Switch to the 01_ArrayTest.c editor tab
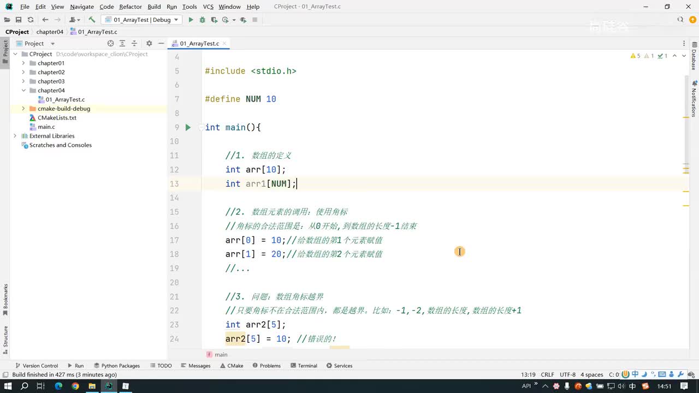699x393 pixels. tap(199, 43)
